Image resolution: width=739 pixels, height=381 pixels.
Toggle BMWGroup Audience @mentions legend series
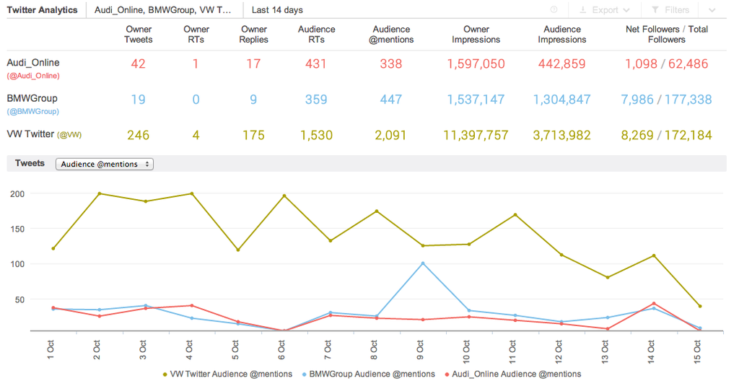(368, 374)
